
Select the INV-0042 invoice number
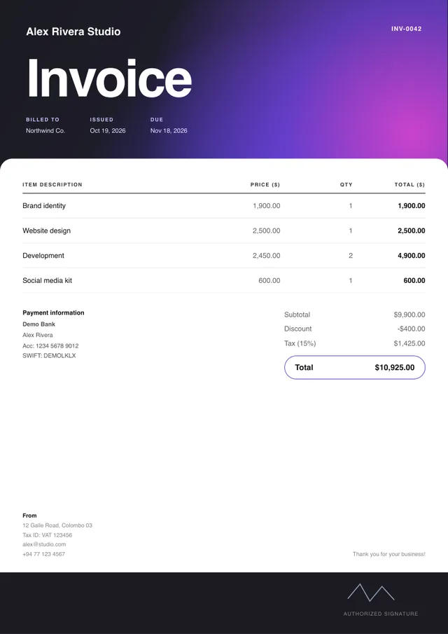pyautogui.click(x=407, y=29)
